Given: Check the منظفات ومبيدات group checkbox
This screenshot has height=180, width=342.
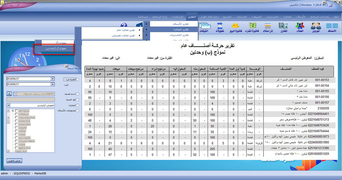Looking at the screenshot, I should pos(16,141).
